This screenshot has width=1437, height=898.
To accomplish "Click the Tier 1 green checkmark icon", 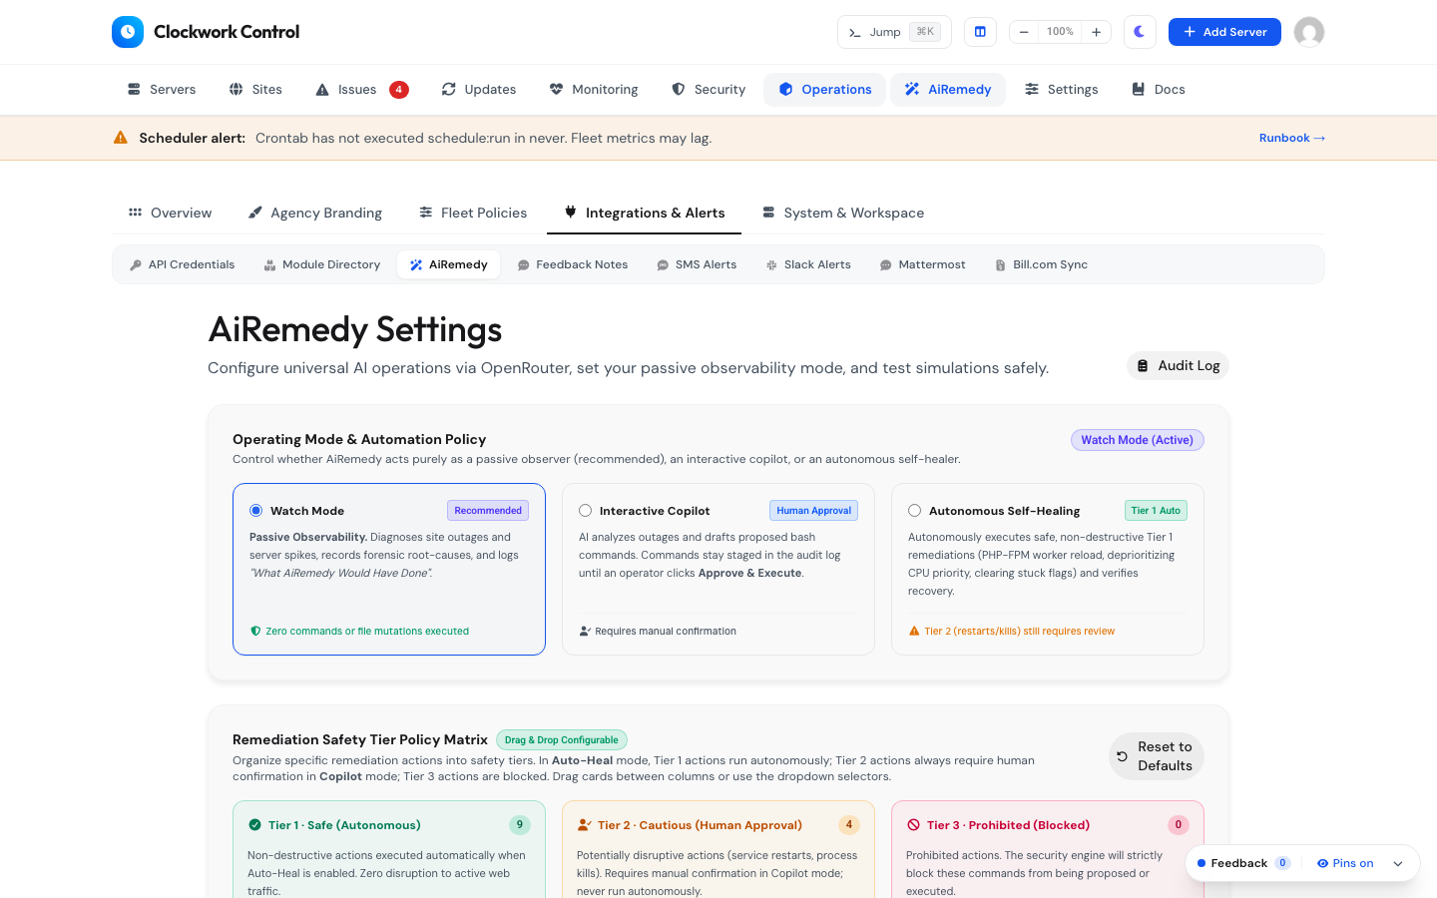I will 254,825.
